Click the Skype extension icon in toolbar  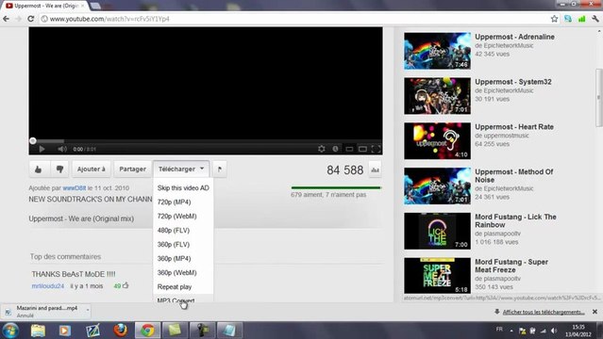point(568,19)
